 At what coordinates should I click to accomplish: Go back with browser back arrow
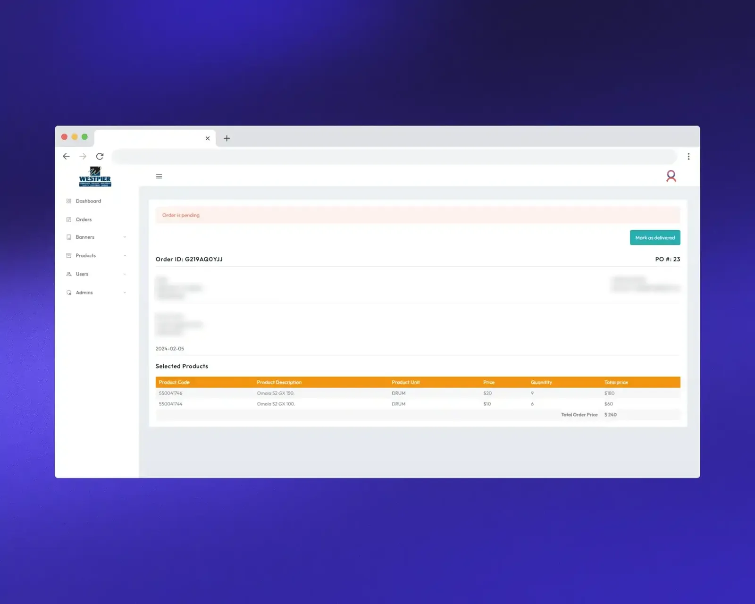click(x=66, y=156)
